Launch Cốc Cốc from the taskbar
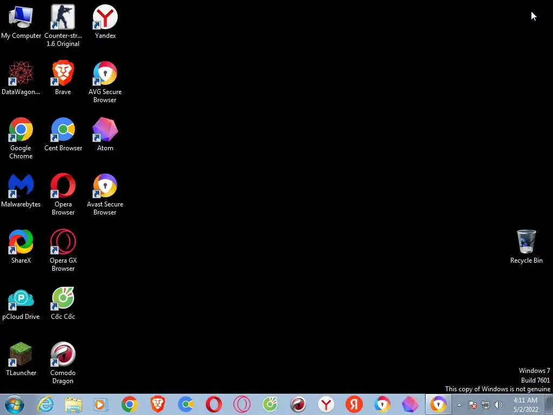 (x=270, y=404)
